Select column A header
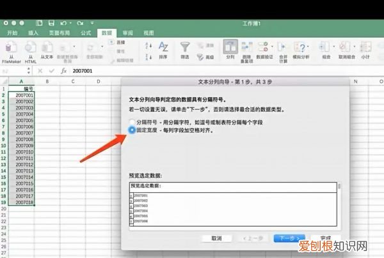Viewport: 384px width, 258px height. point(21,81)
